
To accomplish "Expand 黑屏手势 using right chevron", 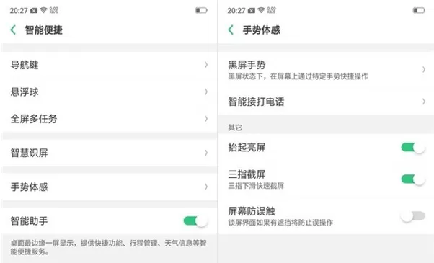I will pos(423,69).
